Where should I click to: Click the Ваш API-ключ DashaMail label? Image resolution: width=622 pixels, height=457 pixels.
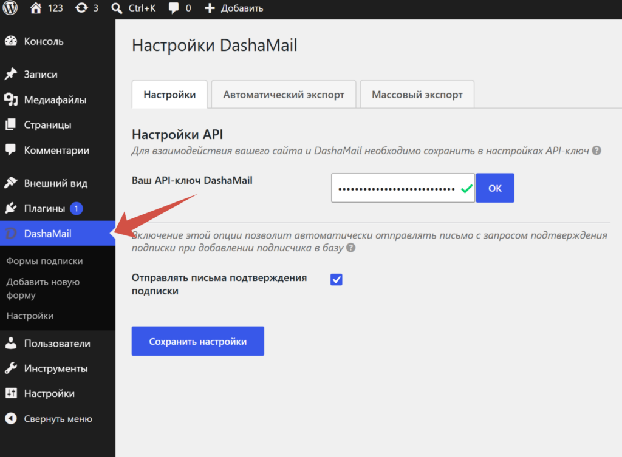tap(192, 180)
